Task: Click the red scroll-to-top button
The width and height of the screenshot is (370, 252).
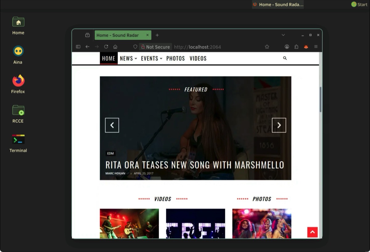Action: (312, 232)
